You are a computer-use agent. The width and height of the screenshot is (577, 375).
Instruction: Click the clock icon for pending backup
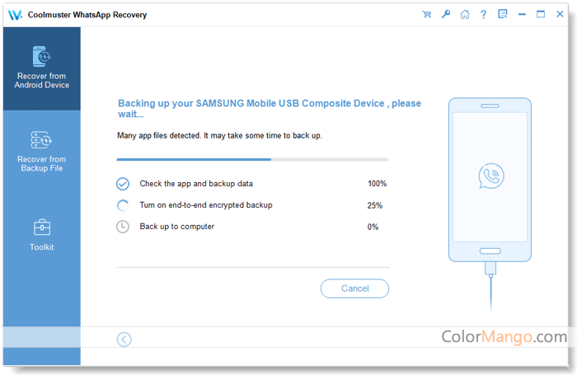[x=123, y=227]
